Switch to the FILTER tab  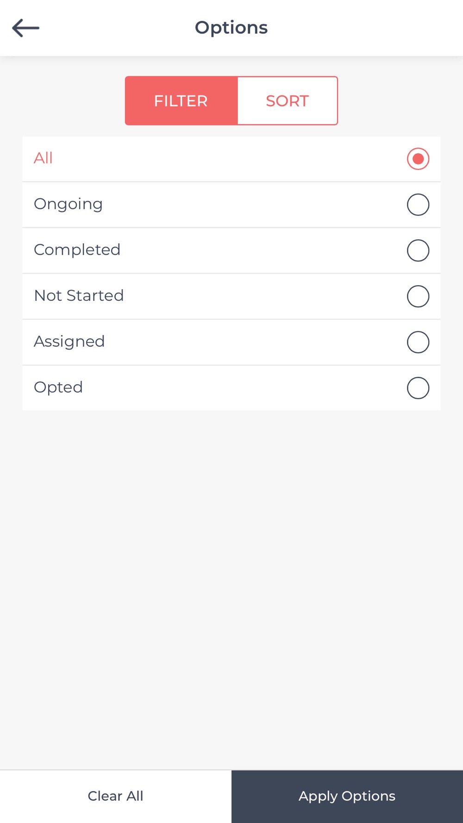click(181, 100)
